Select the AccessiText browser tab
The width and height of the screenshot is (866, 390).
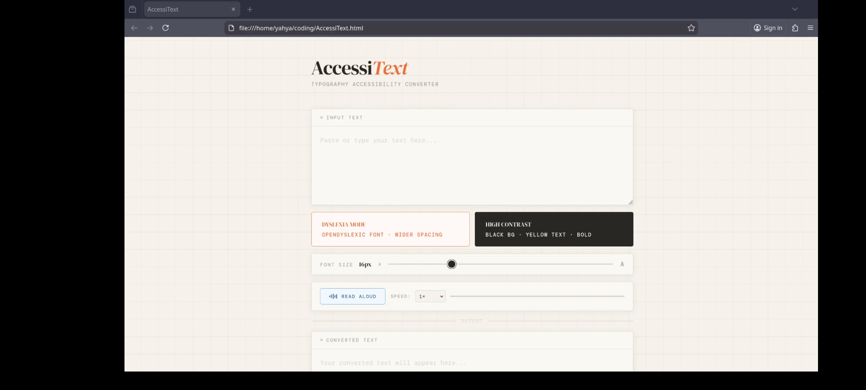pyautogui.click(x=184, y=9)
